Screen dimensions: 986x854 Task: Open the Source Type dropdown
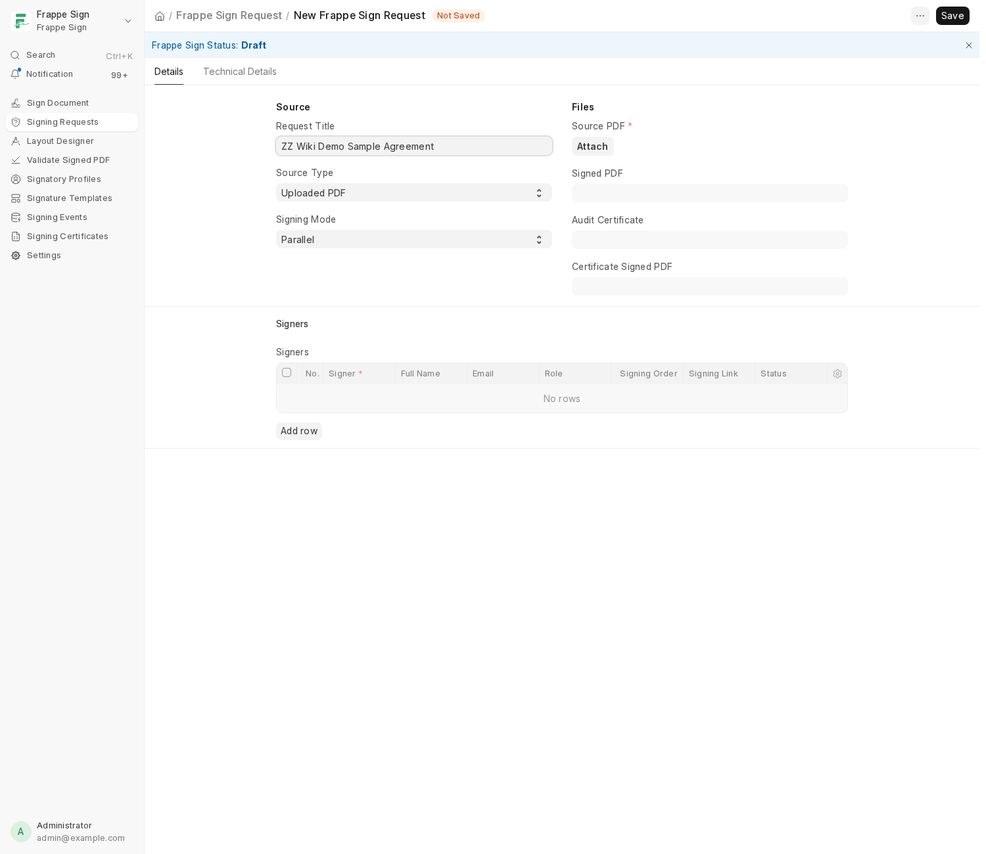(x=414, y=192)
